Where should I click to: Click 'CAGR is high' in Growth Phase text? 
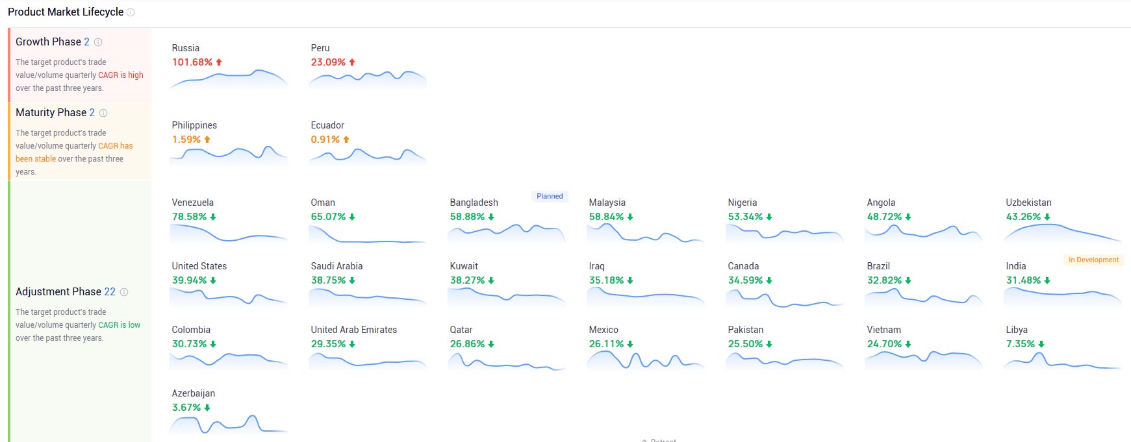(121, 75)
